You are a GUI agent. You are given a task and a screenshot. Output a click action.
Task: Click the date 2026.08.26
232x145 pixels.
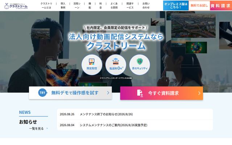[67, 114]
